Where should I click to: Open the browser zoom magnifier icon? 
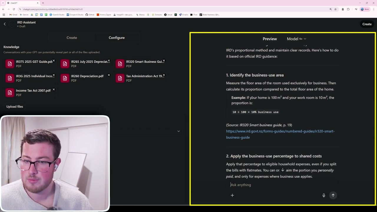[330, 9]
